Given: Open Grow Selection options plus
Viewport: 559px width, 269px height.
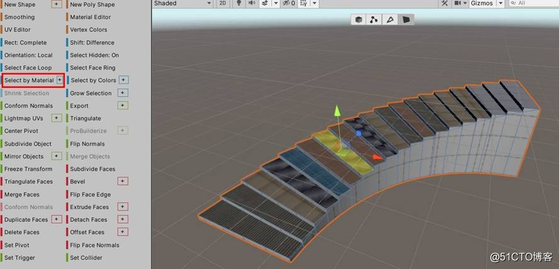Looking at the screenshot, I should pos(123,93).
